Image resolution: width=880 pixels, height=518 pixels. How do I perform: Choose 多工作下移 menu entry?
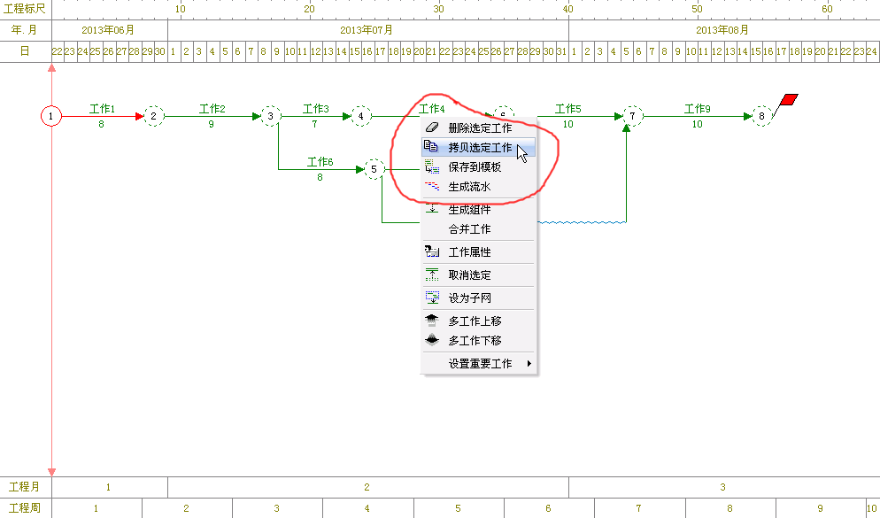478,341
